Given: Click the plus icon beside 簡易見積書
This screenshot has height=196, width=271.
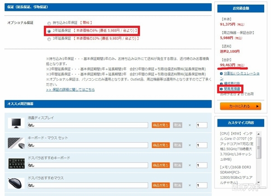Looking at the screenshot, I should click(221, 89).
